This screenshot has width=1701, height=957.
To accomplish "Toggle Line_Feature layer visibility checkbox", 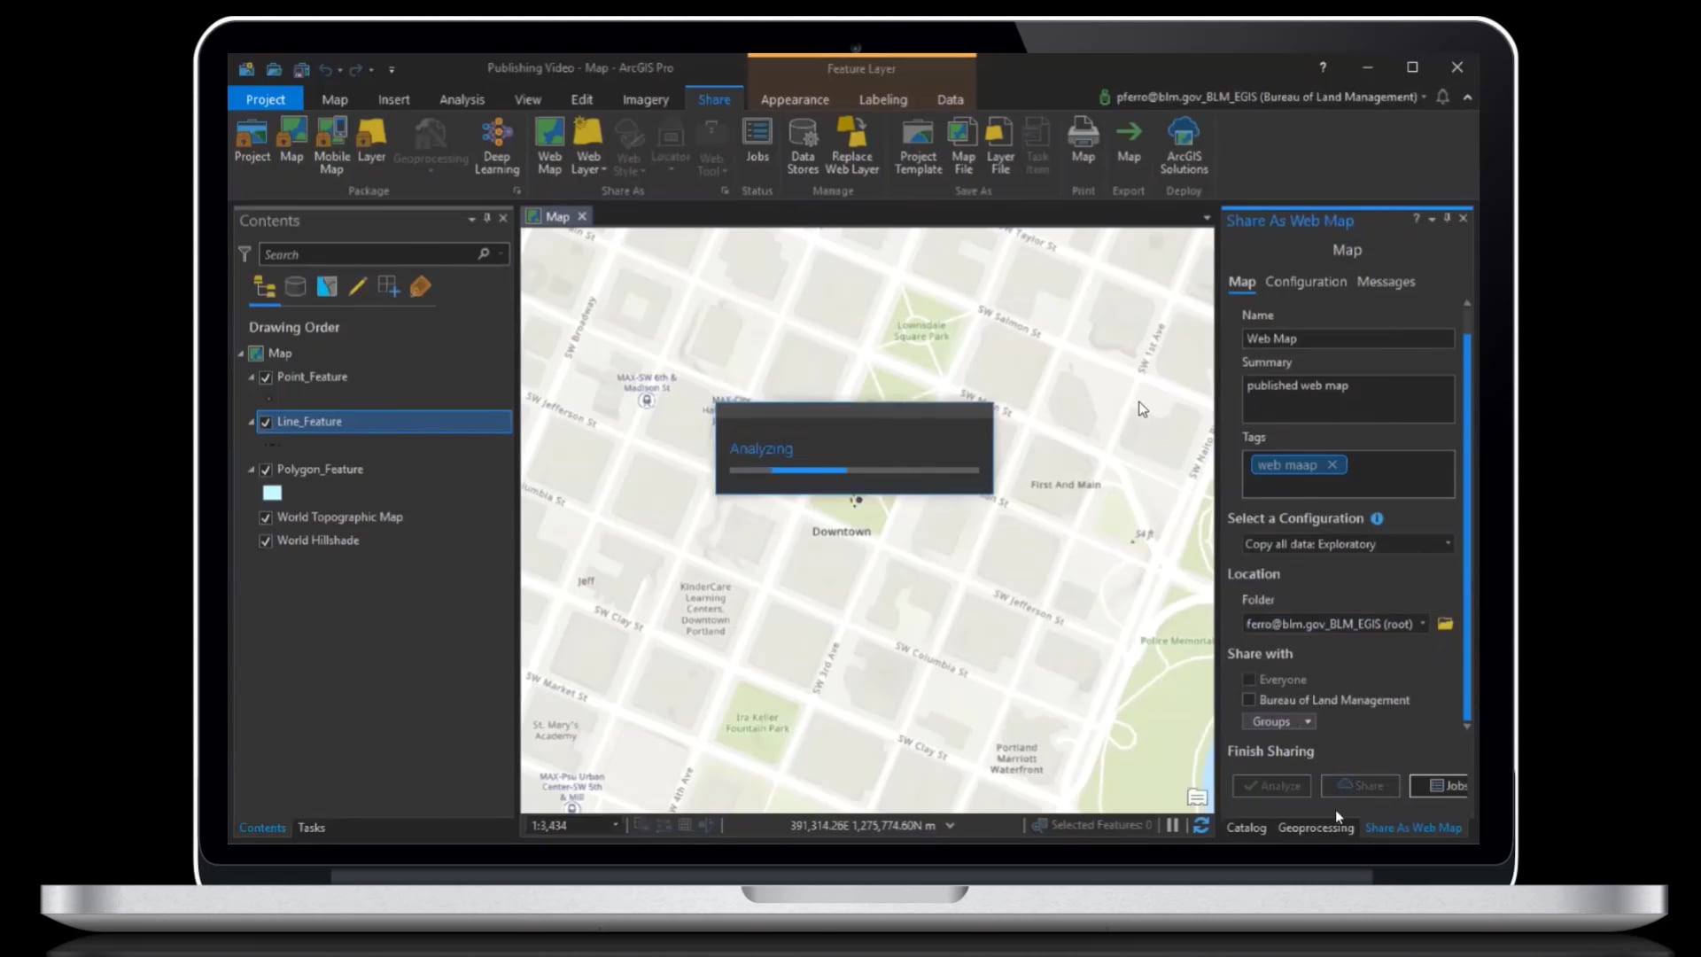I will pos(266,422).
